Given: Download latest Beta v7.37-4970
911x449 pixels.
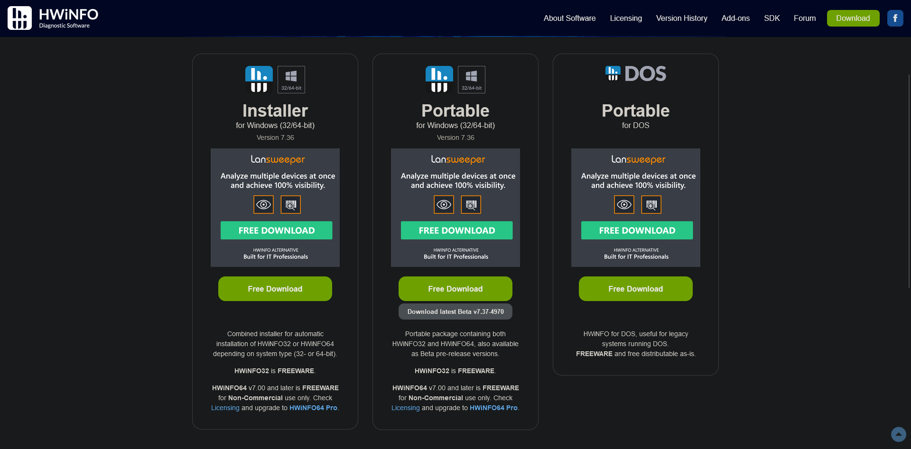Looking at the screenshot, I should [x=455, y=312].
